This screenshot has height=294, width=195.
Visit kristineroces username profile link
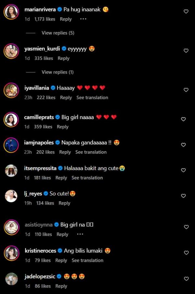40,251
